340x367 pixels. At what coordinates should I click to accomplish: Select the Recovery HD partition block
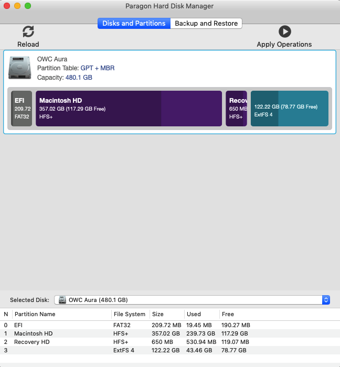(x=236, y=109)
